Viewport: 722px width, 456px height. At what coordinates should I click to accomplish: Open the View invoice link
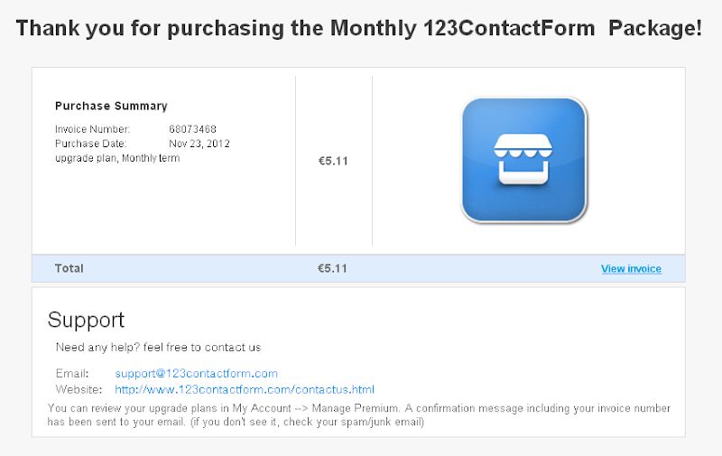[631, 268]
